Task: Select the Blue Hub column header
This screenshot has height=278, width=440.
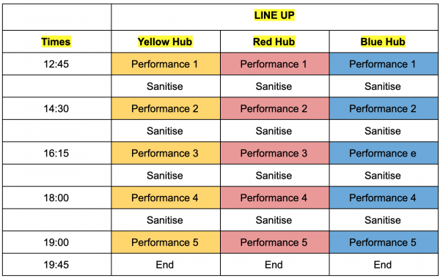Action: pos(384,42)
